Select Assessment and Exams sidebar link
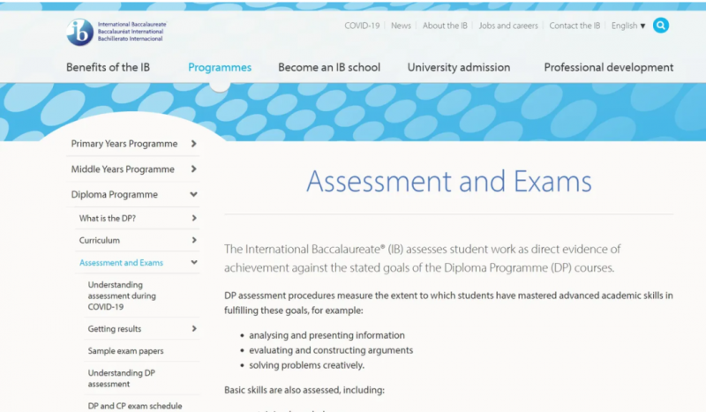 (x=121, y=263)
